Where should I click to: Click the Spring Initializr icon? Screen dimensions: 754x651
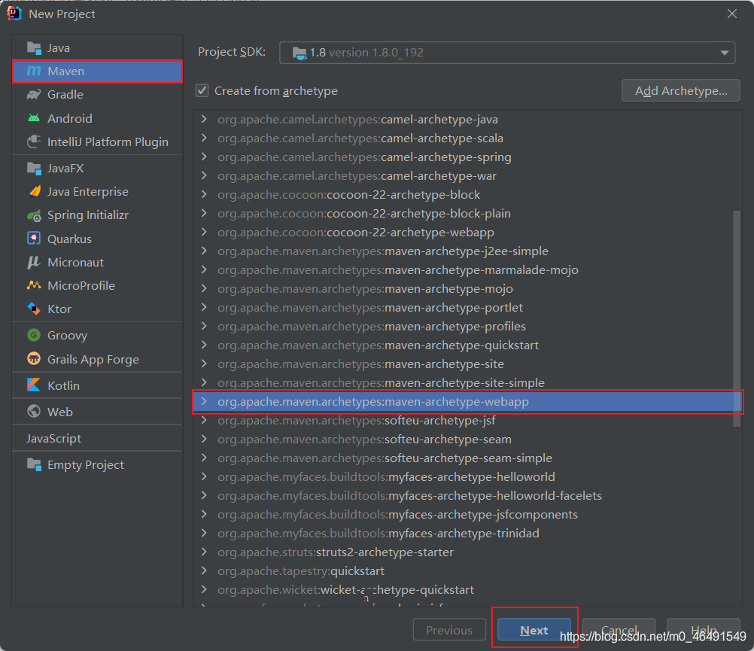coord(34,215)
